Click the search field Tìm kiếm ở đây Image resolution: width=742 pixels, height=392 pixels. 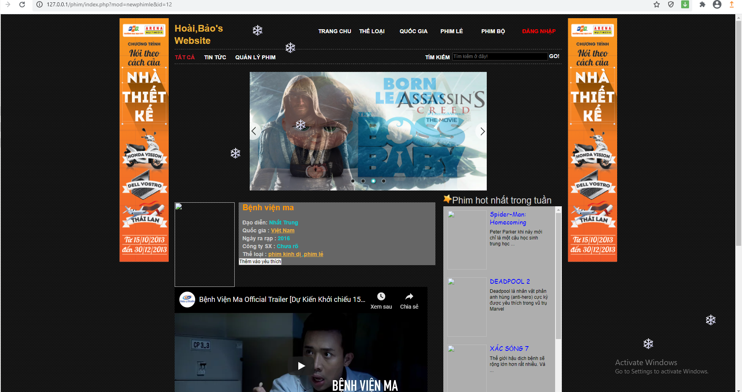point(500,57)
